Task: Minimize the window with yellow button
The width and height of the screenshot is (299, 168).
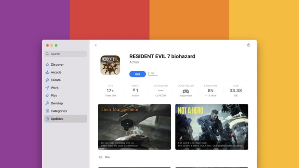Action: coord(52,45)
